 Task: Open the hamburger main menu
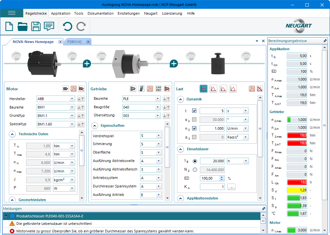[x=11, y=13]
